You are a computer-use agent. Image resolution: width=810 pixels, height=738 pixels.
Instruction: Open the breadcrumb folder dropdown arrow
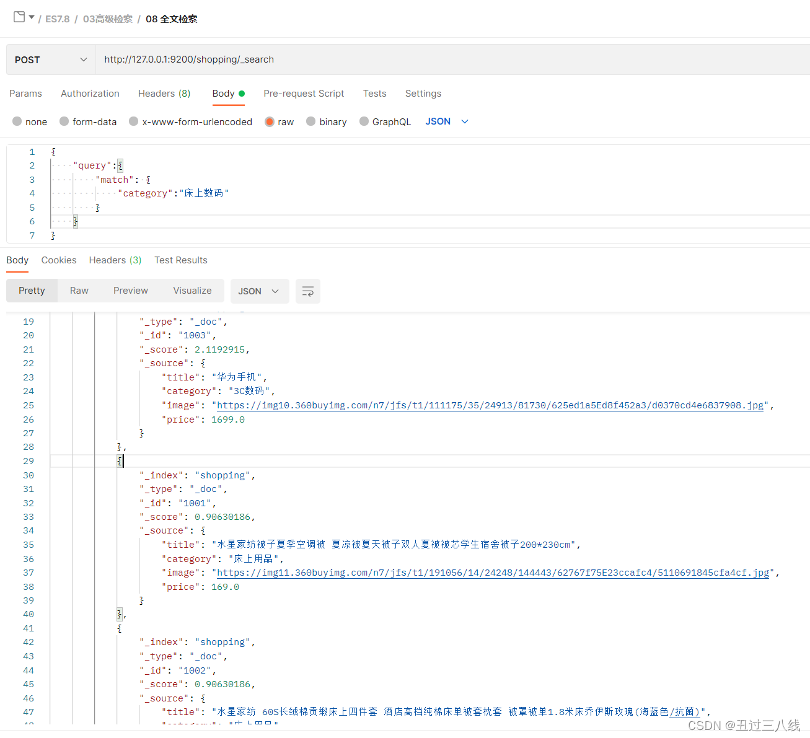(32, 17)
